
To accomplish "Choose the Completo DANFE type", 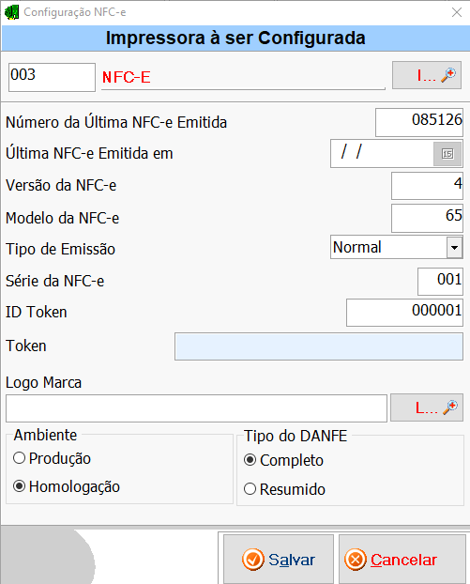I will click(250, 460).
